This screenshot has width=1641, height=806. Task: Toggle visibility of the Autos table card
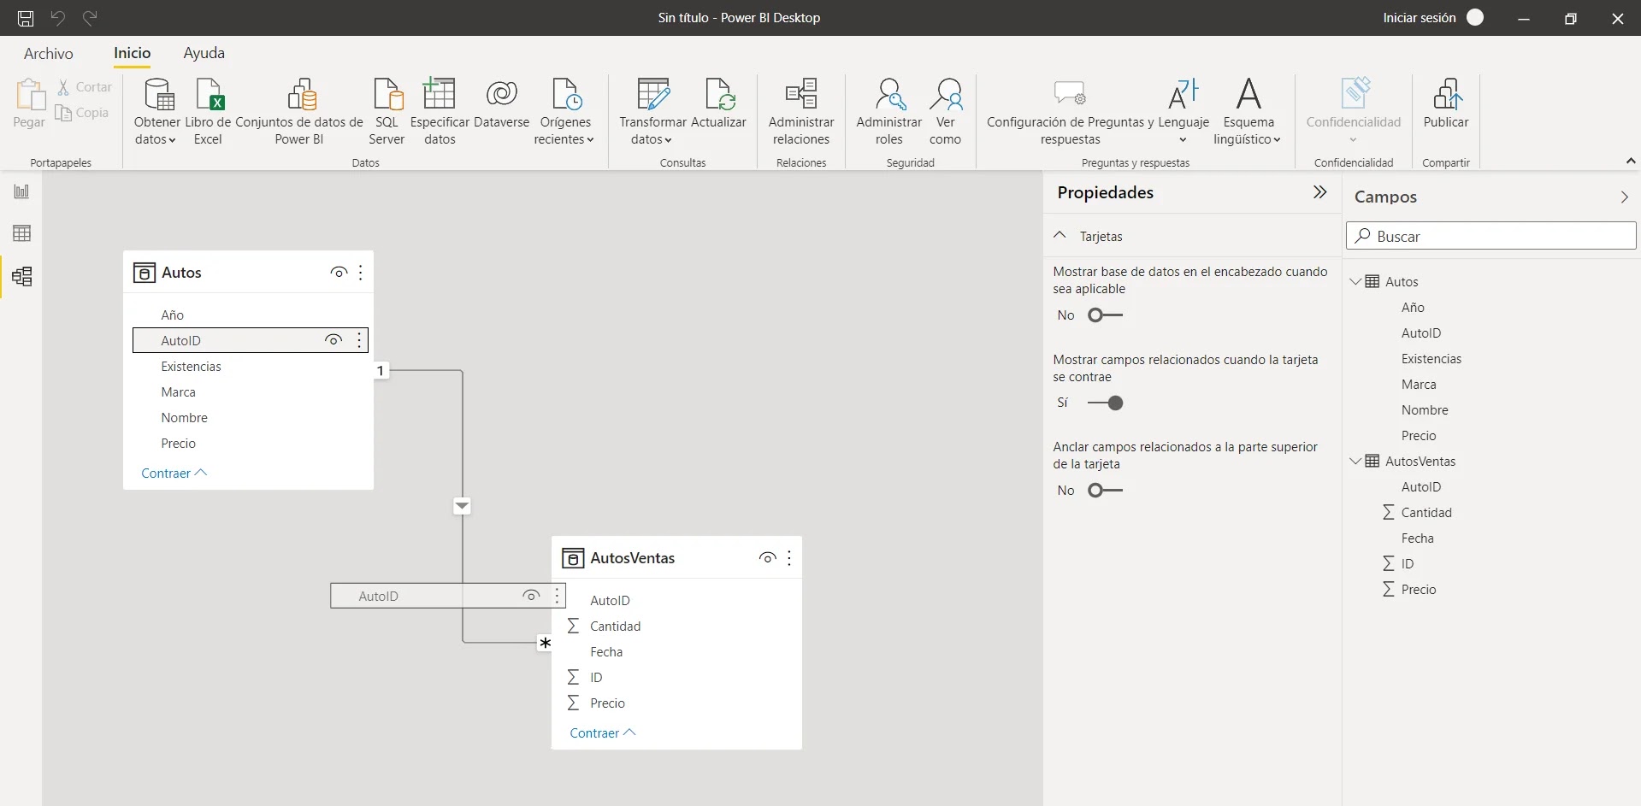pos(339,273)
